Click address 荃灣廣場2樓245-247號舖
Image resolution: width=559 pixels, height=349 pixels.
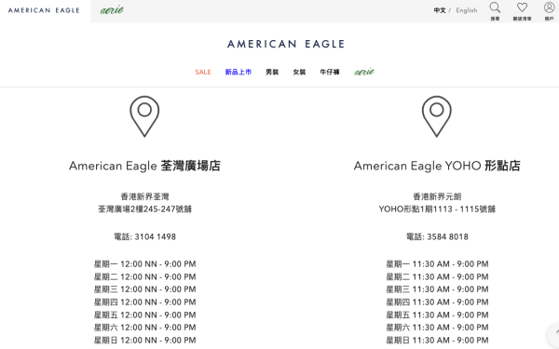144,209
